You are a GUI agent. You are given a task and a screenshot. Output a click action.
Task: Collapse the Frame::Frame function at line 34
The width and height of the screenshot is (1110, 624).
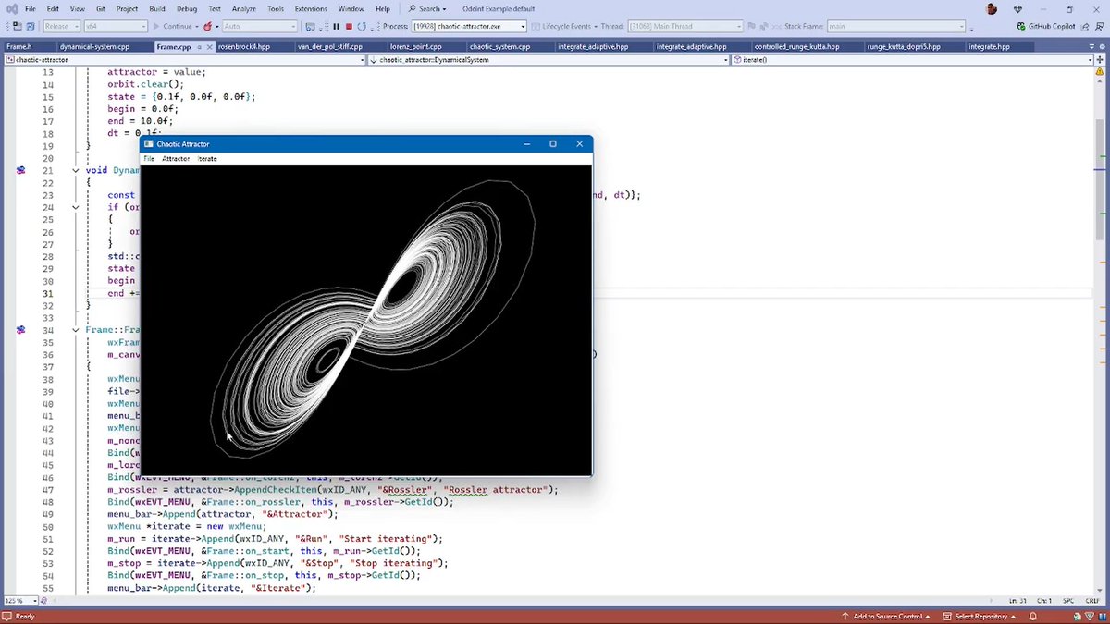click(x=76, y=330)
